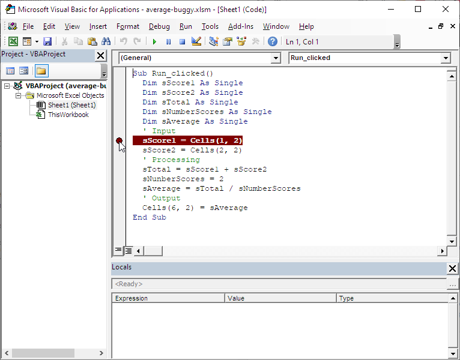Open the Object Browser toolbar icon
460x360 pixels.
[x=241, y=41]
